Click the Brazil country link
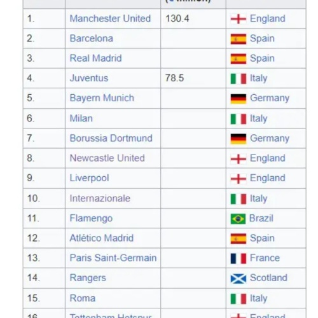This screenshot has width=318, height=318. (x=261, y=218)
